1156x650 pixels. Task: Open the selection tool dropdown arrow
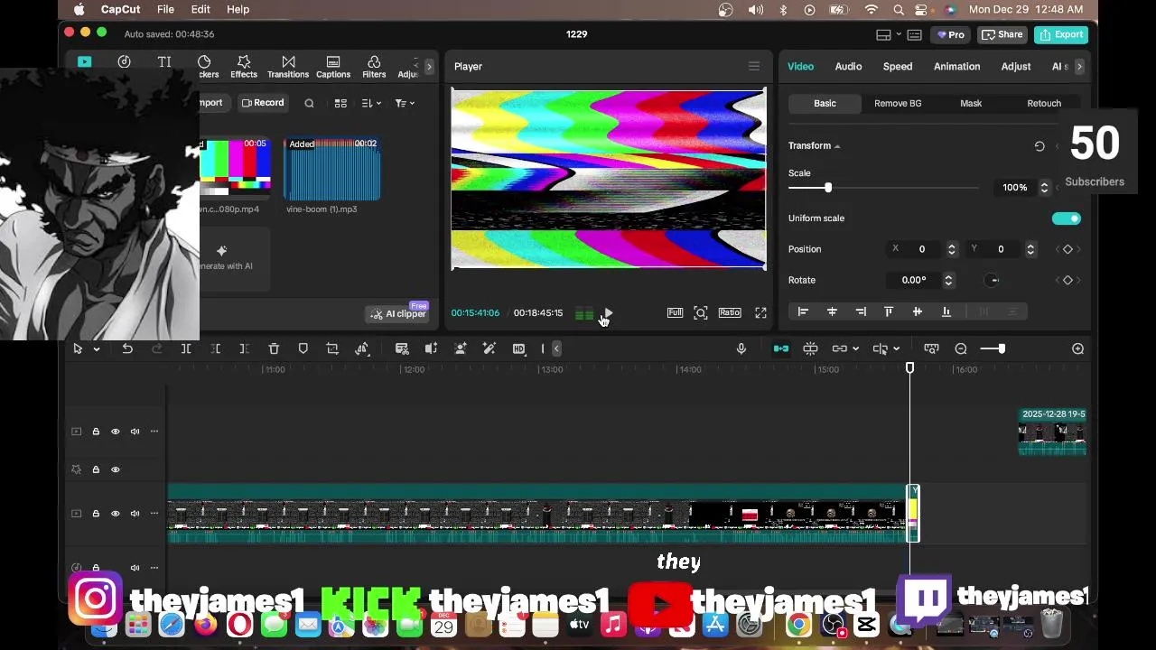pyautogui.click(x=96, y=349)
